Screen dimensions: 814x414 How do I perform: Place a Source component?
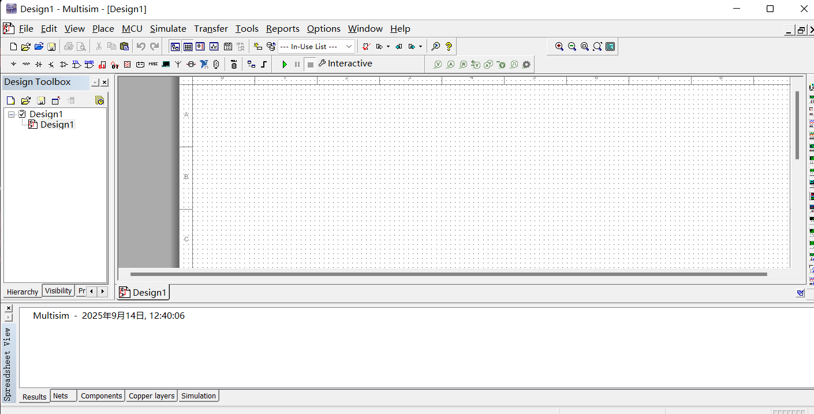13,64
